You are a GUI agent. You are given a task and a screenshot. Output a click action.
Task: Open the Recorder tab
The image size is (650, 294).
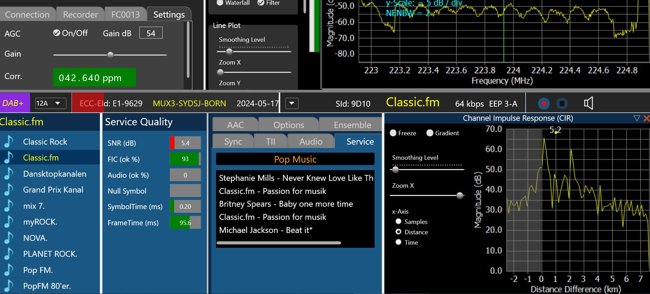tap(80, 14)
